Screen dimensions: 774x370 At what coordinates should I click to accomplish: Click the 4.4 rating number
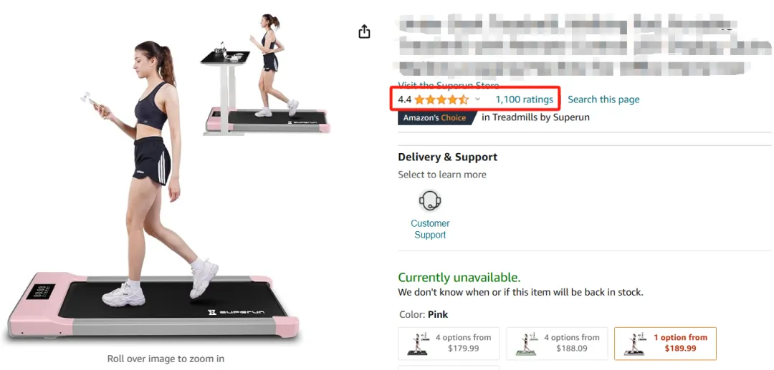404,99
